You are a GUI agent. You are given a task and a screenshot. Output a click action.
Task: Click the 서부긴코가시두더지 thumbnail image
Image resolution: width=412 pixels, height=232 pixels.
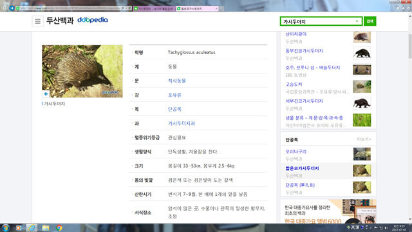(x=362, y=103)
